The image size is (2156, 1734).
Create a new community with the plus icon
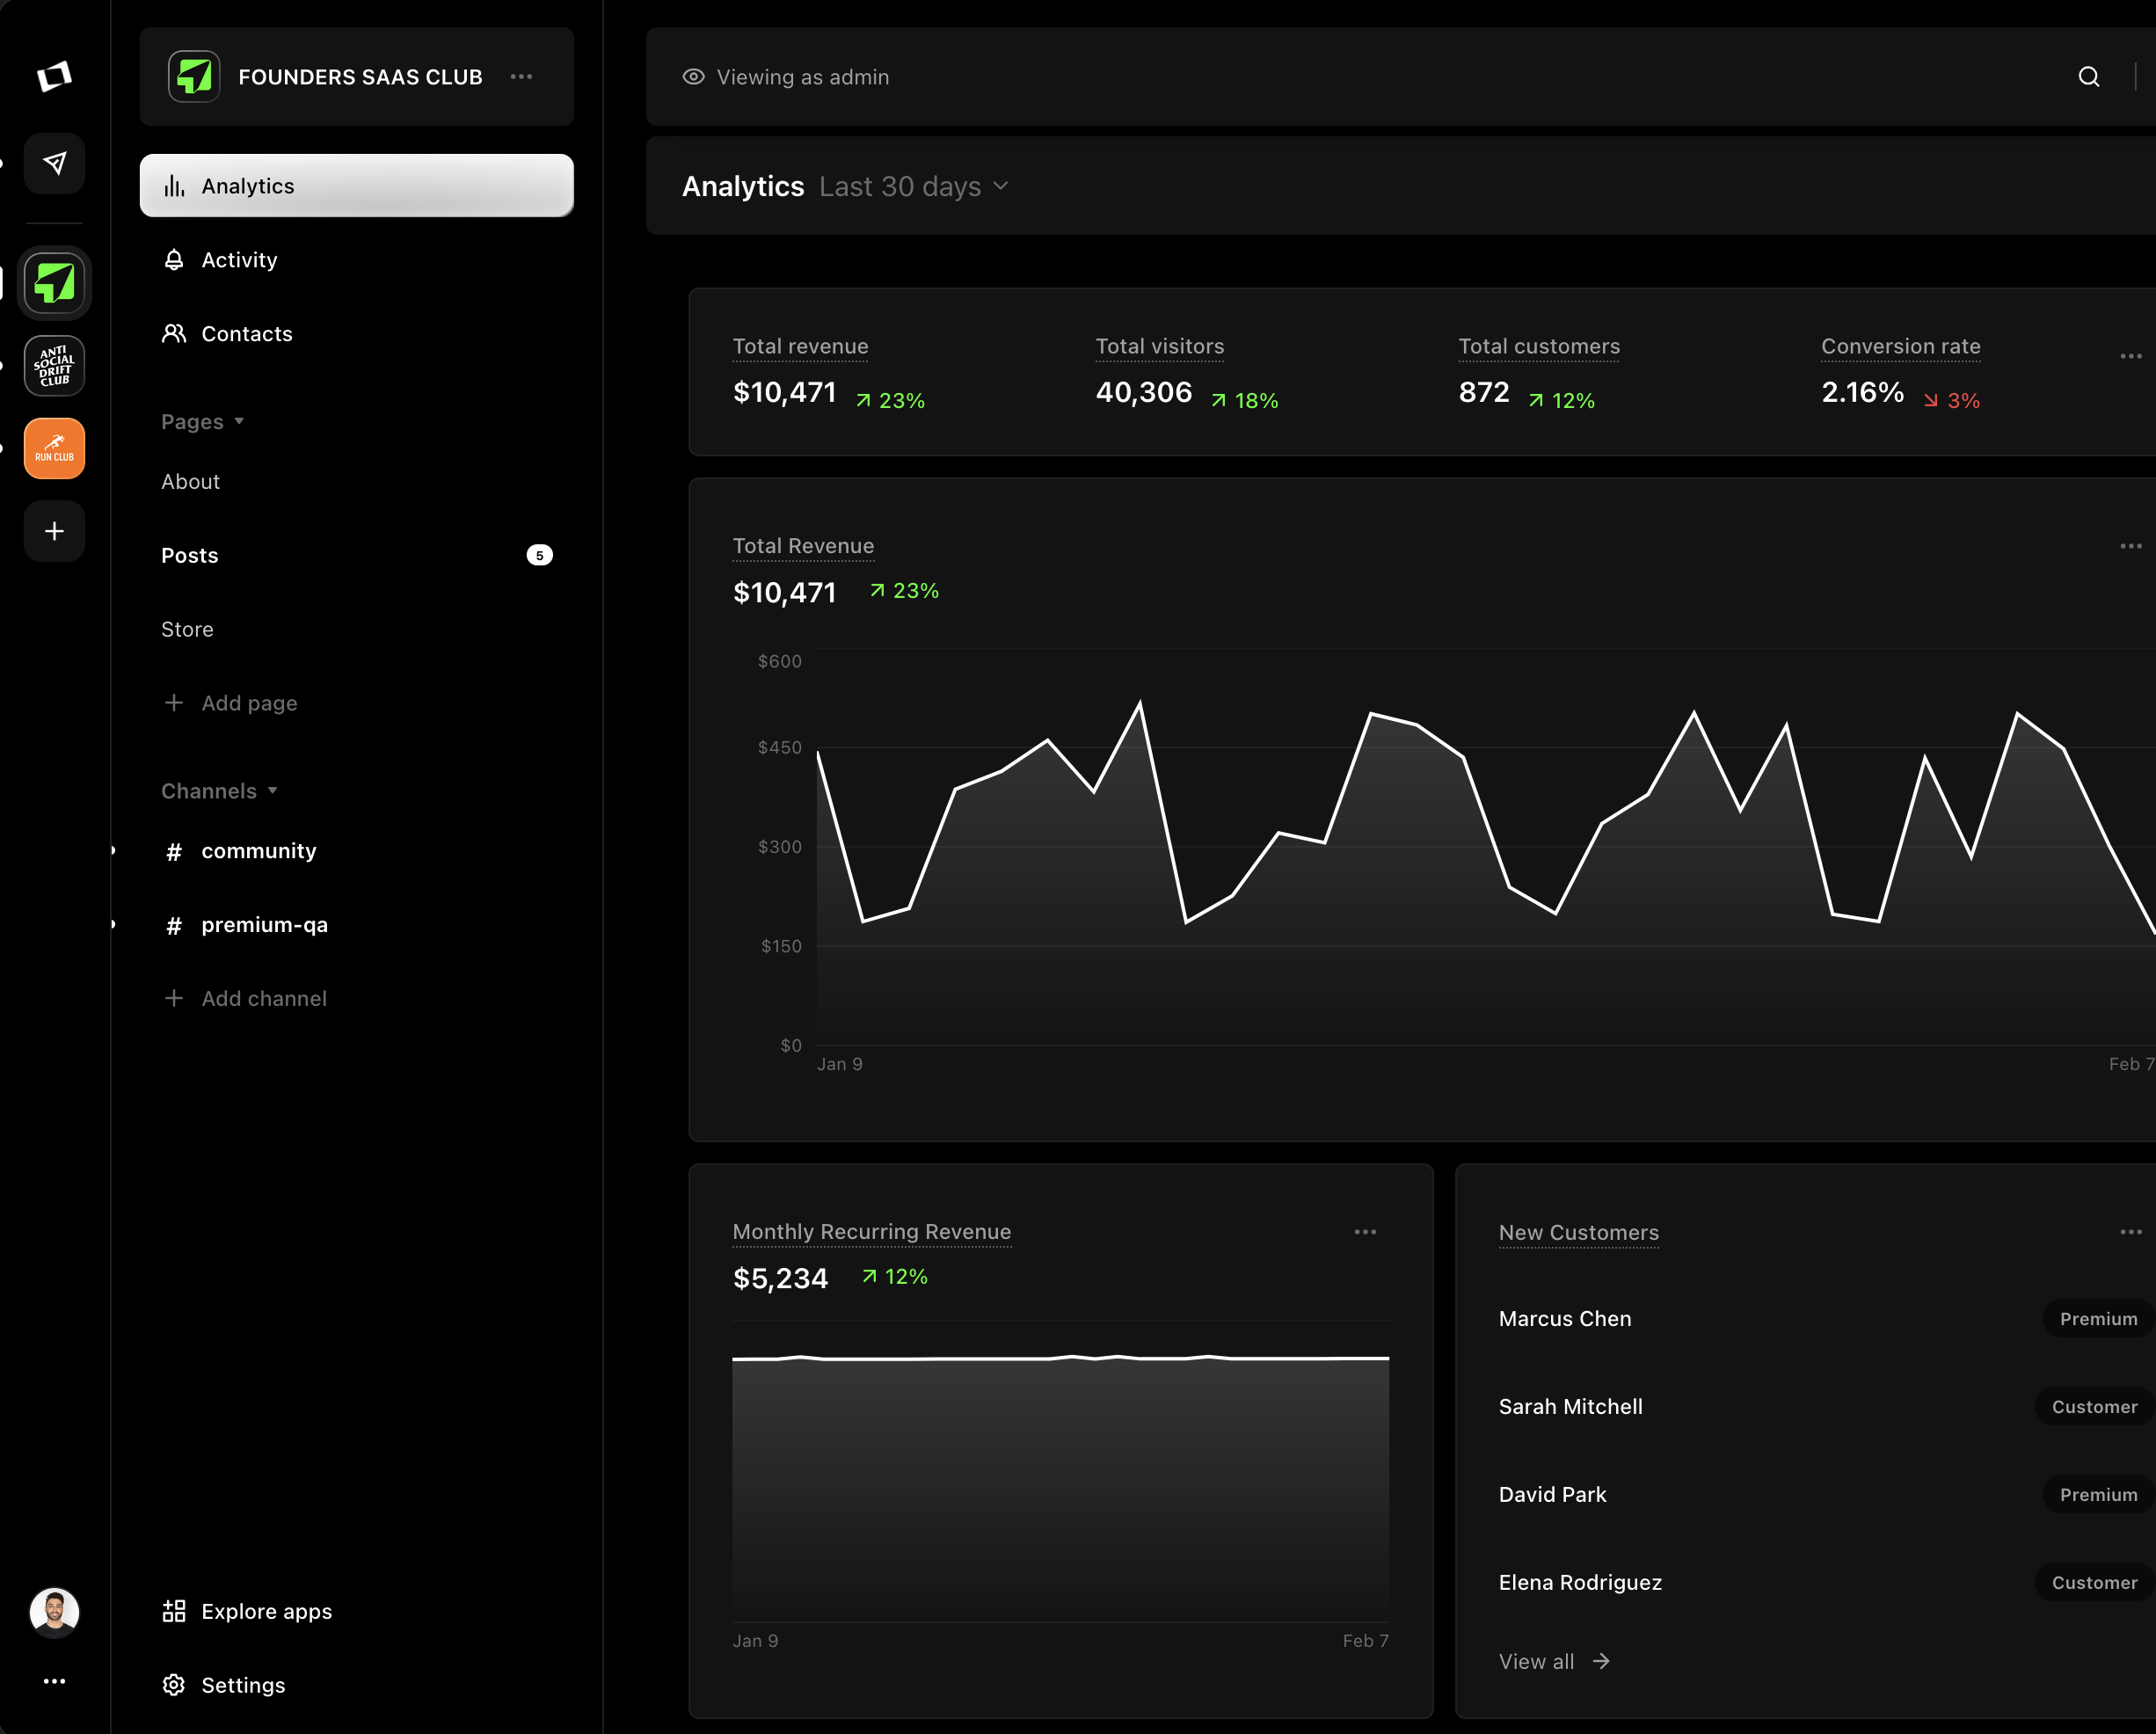[54, 531]
